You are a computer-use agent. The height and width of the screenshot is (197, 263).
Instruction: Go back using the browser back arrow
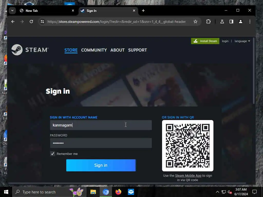(13, 22)
